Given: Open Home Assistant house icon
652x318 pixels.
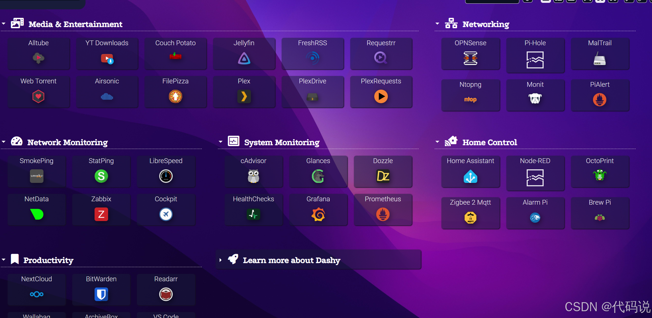Looking at the screenshot, I should (470, 176).
